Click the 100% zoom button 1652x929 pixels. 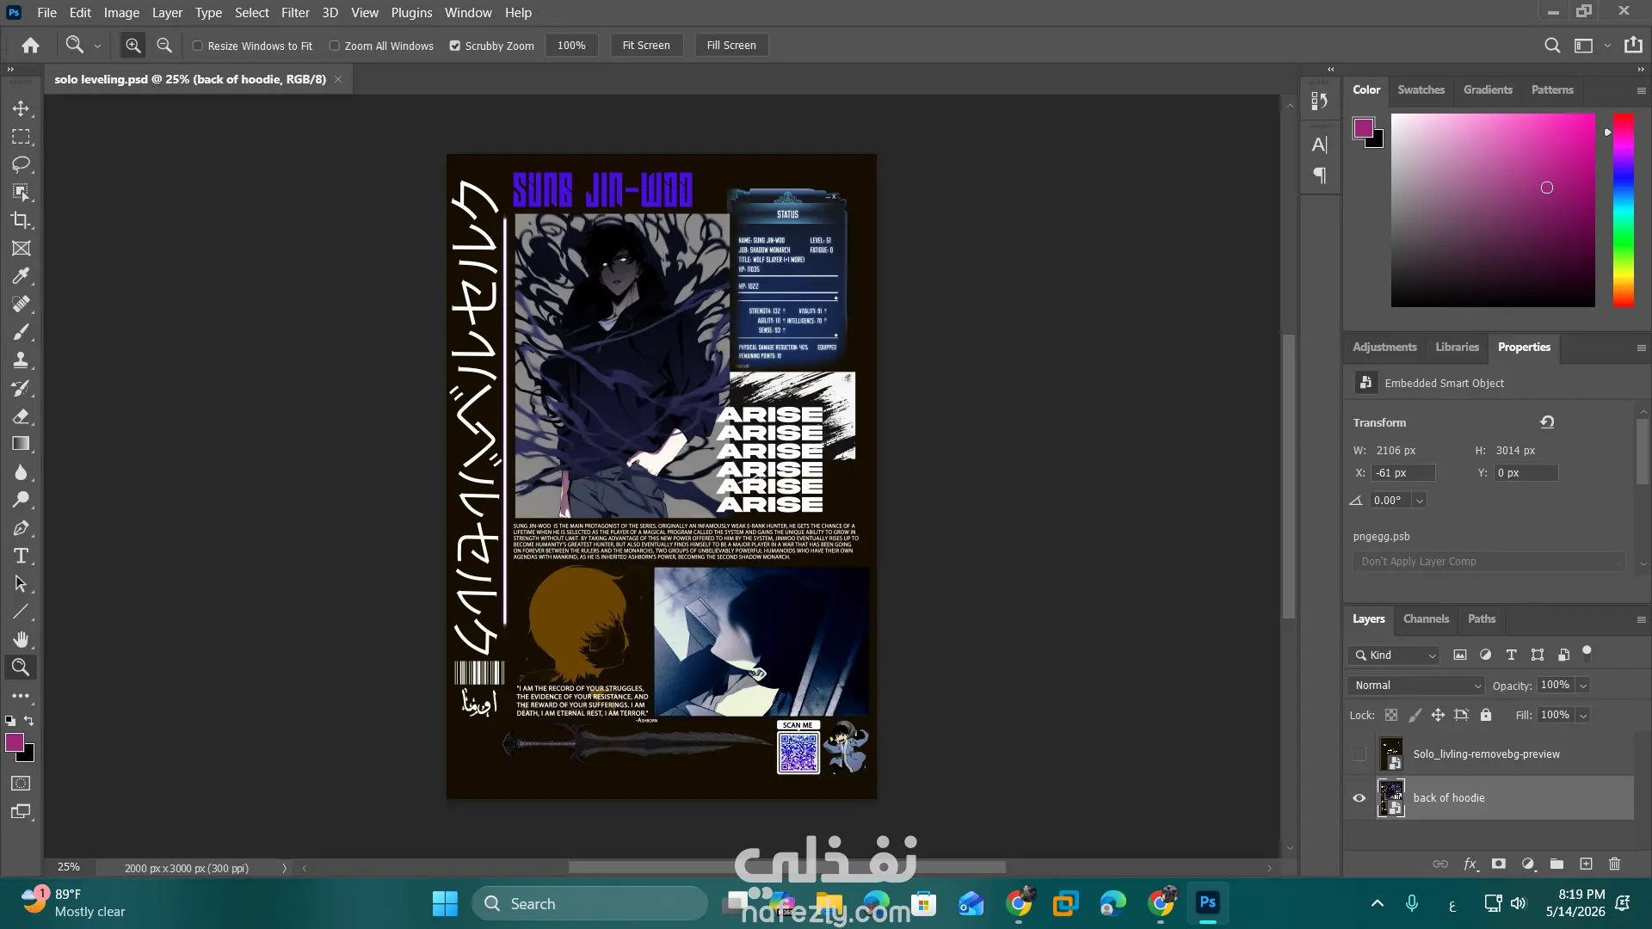[x=571, y=46]
